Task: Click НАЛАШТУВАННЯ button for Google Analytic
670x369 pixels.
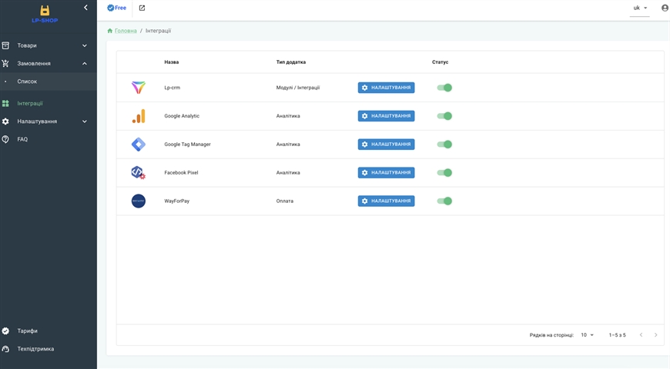Action: coord(386,116)
